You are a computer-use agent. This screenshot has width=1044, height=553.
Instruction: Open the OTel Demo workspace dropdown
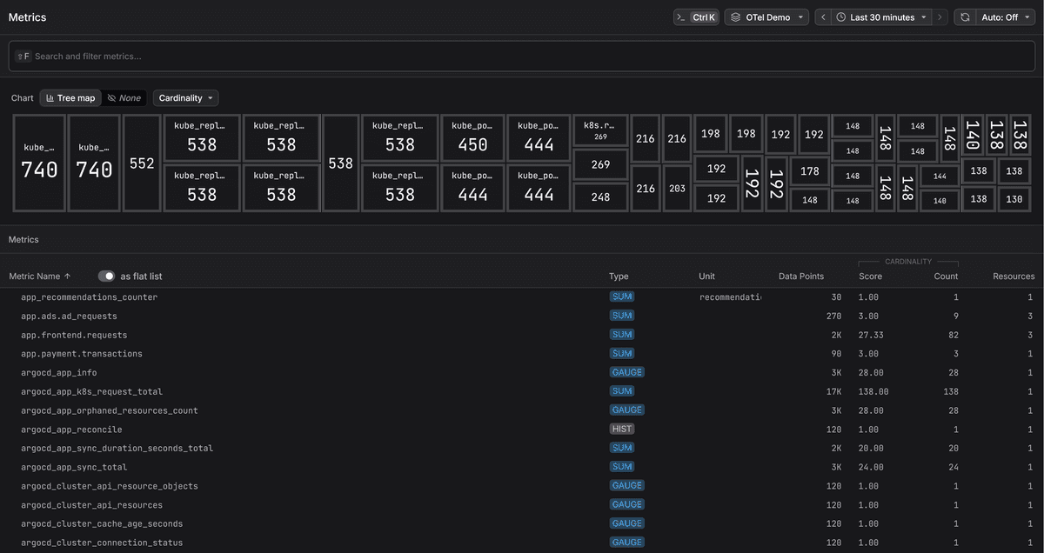(x=766, y=17)
